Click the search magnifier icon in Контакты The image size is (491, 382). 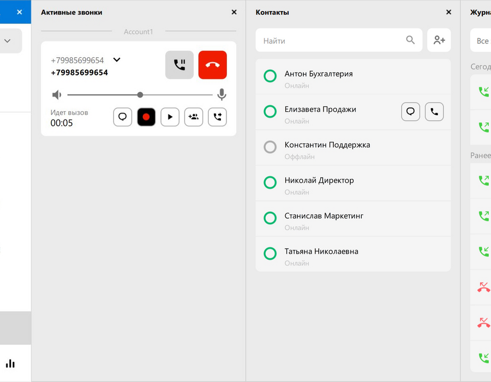[x=410, y=40]
